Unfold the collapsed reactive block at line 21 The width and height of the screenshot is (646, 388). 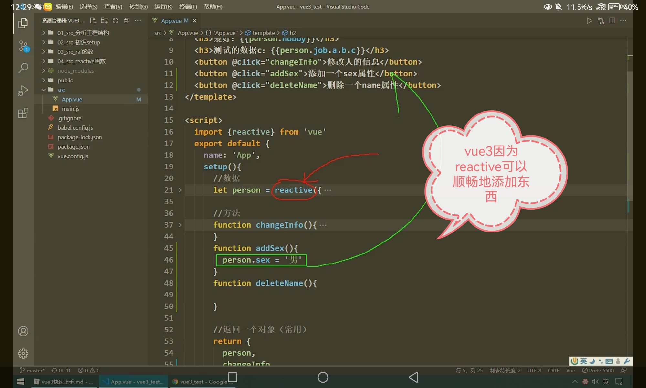coord(180,190)
